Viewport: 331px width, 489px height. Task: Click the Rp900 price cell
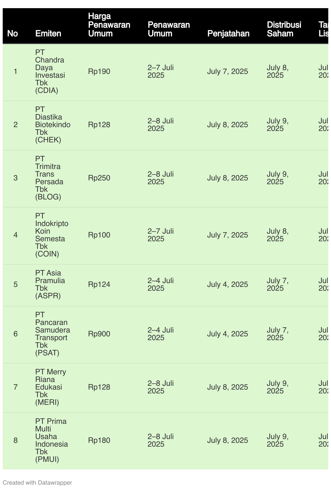click(x=99, y=334)
